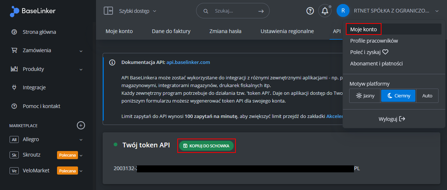Open notifications bell icon
The height and width of the screenshot is (190, 447).
[x=325, y=11]
